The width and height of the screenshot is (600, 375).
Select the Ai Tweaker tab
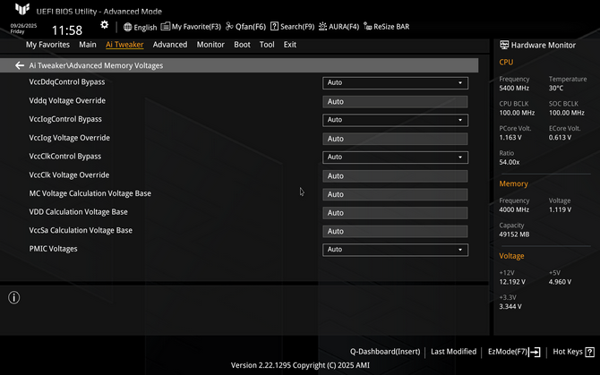point(124,45)
